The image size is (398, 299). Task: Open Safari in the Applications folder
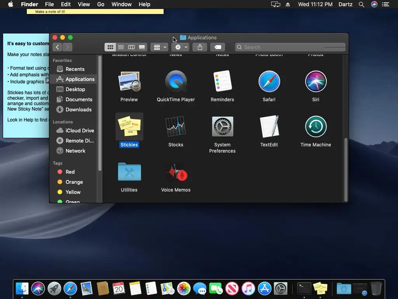(x=269, y=81)
